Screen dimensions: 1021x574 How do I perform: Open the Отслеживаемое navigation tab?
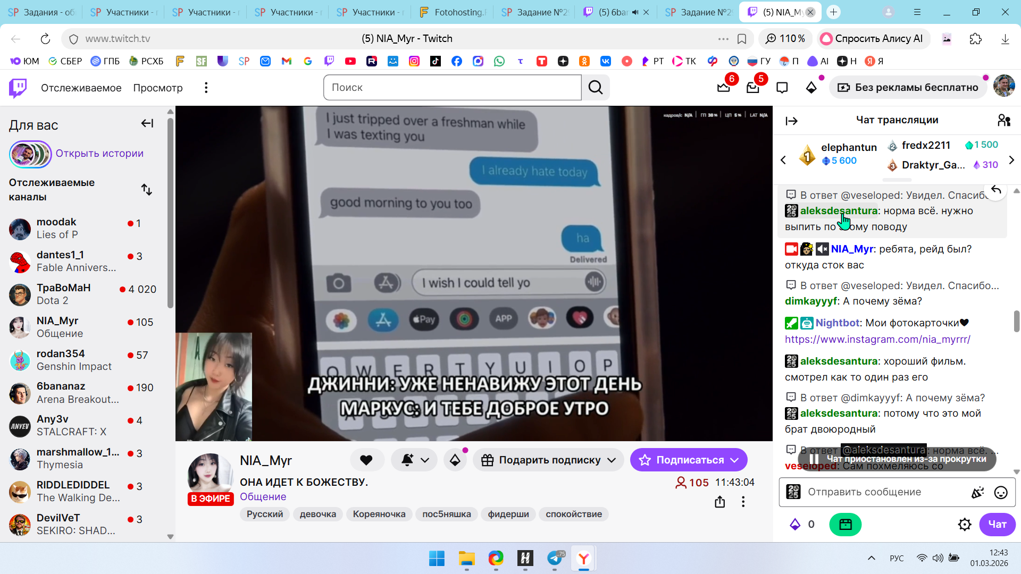click(81, 88)
